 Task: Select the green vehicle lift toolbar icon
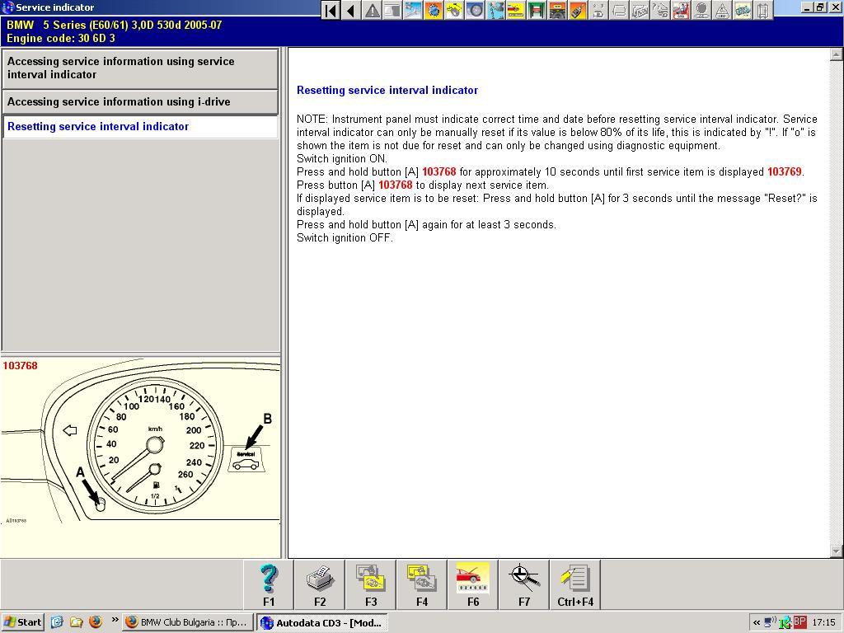click(537, 10)
